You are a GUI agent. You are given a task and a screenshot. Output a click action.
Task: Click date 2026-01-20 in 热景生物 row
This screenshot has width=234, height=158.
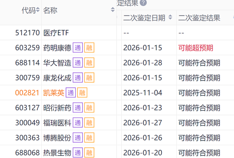click(143, 153)
